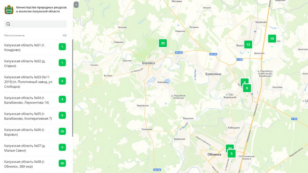Click the map marker showing 5 in Обнинск
The image size is (308, 173).
(231, 153)
